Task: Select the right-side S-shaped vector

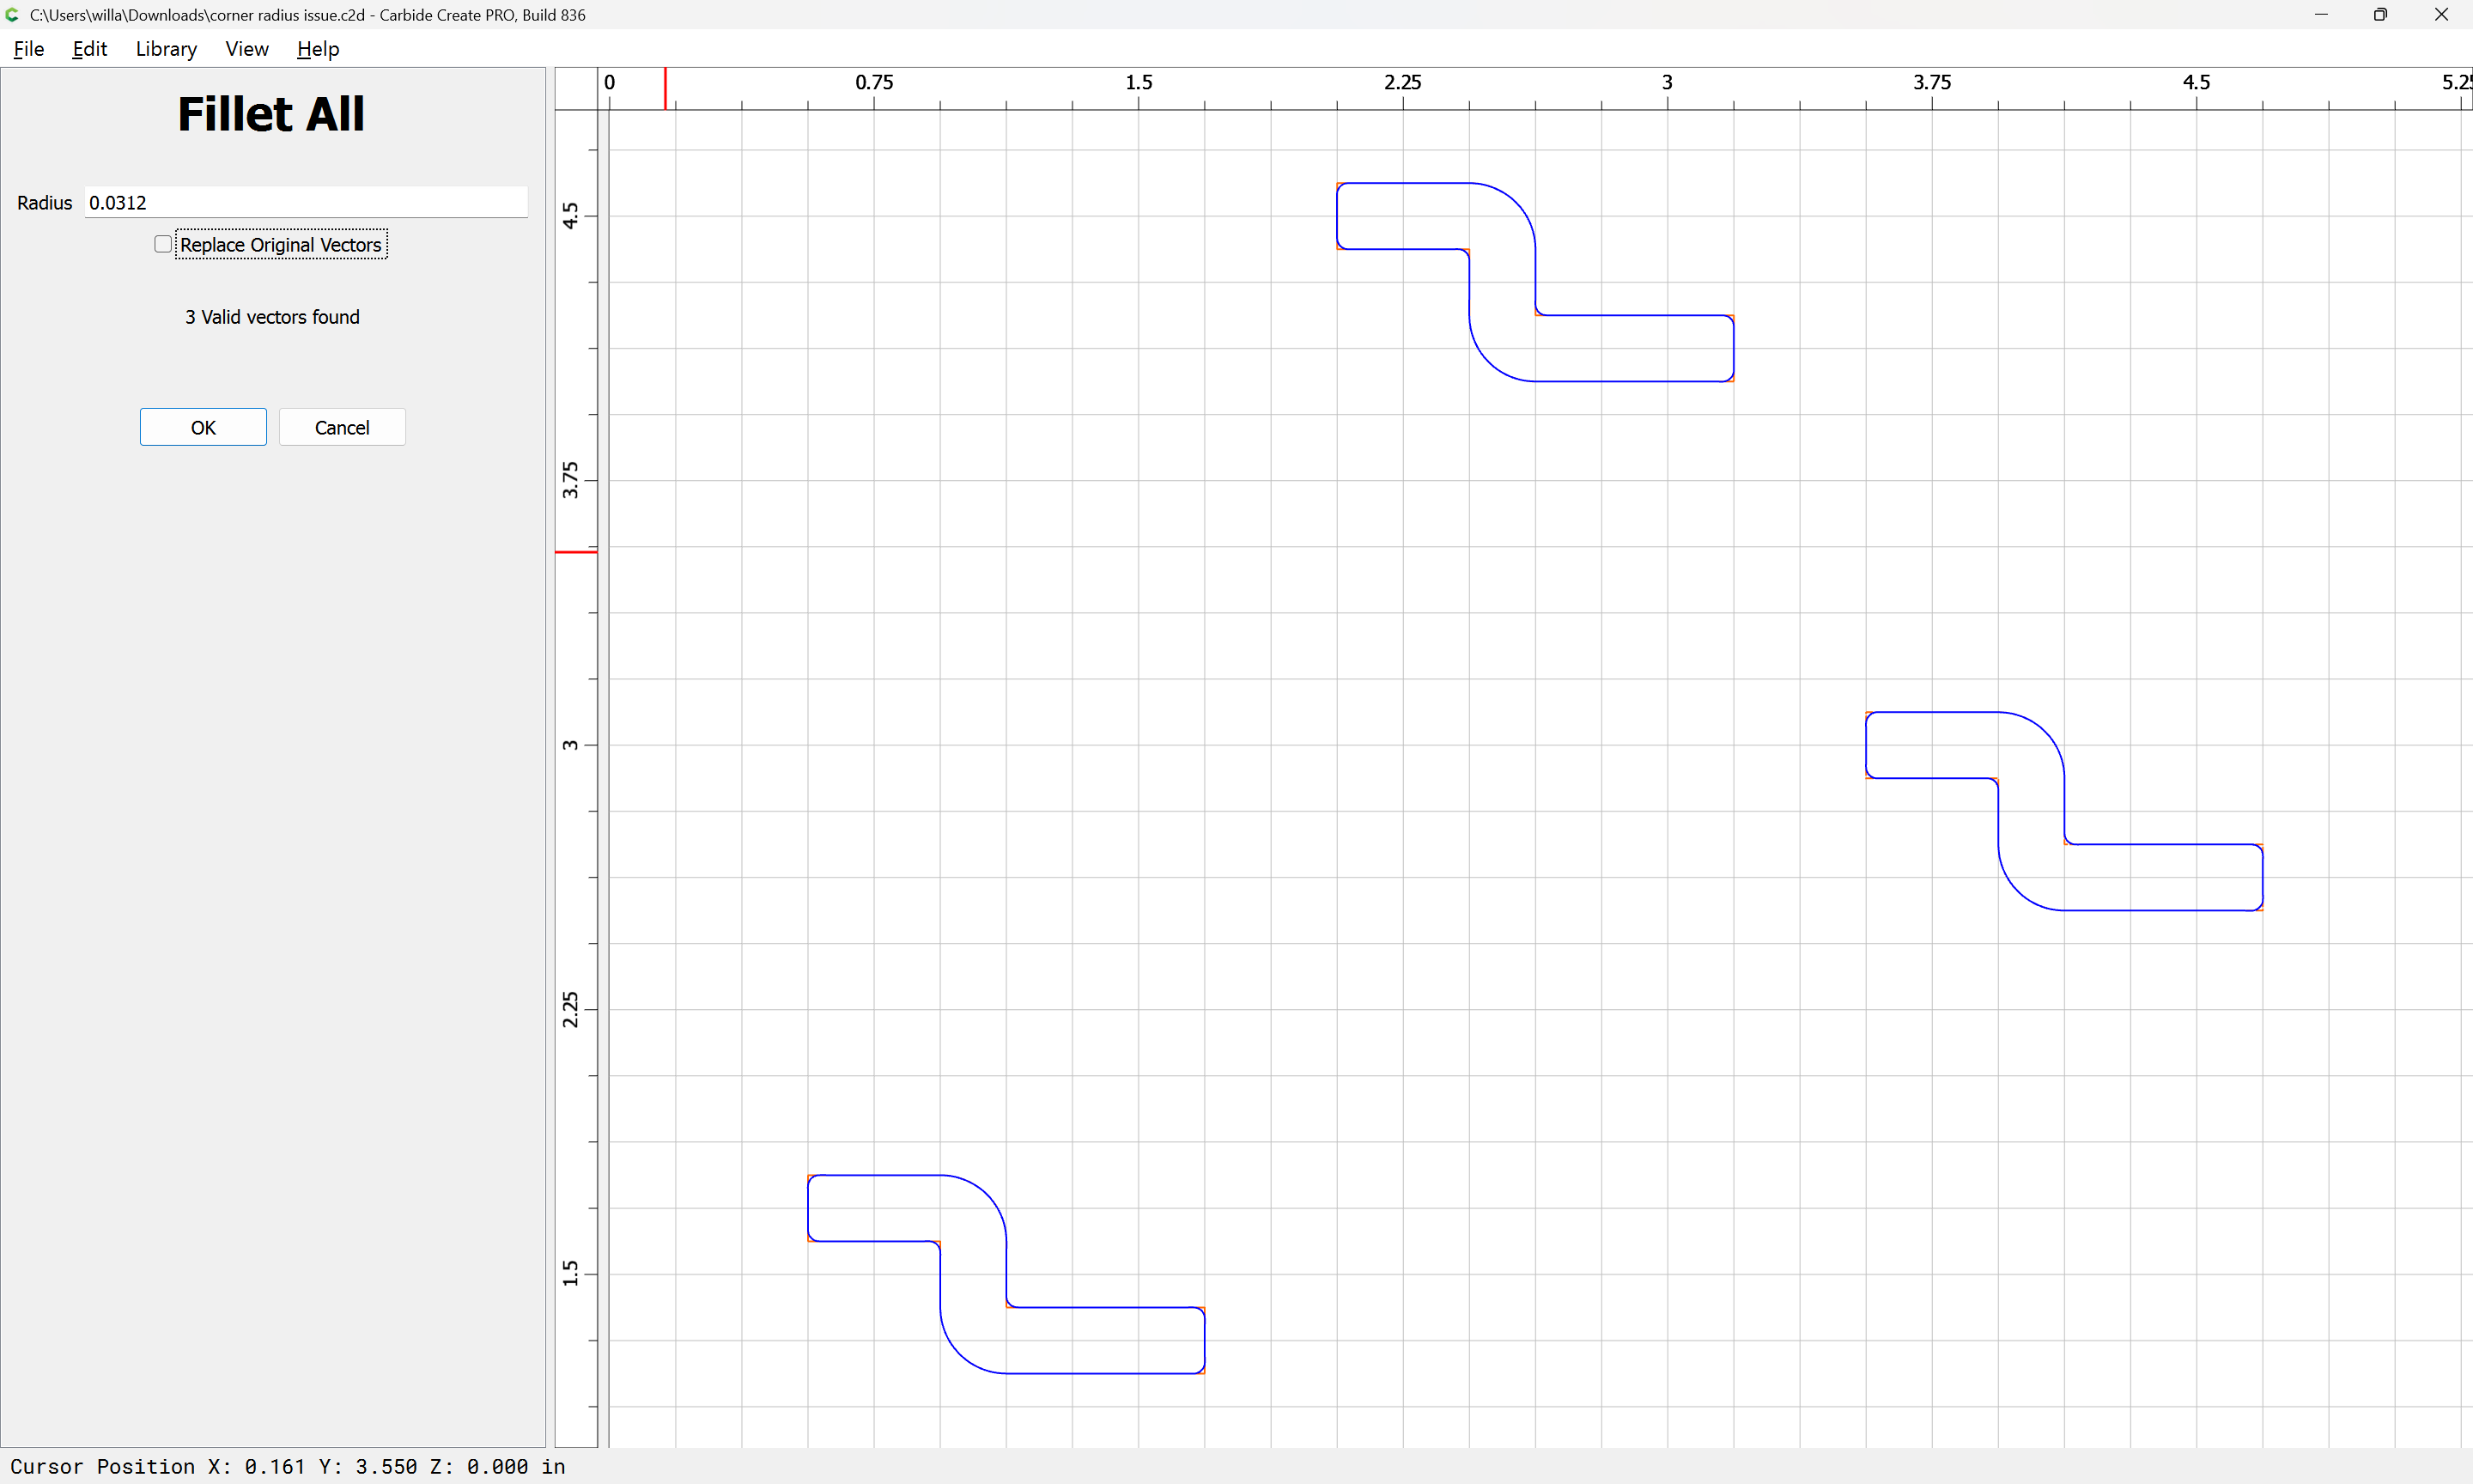Action: (x=1931, y=712)
